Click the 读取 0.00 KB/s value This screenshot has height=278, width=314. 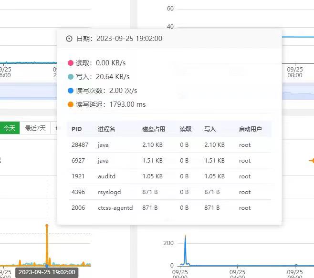pos(111,63)
